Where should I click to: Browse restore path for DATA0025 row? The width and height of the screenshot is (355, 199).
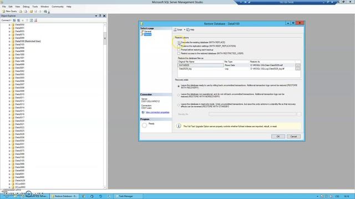[298, 65]
